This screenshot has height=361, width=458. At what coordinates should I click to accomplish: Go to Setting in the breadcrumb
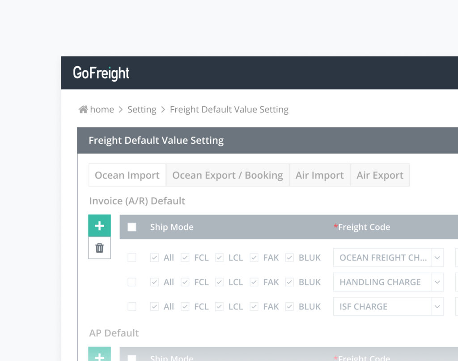(142, 110)
